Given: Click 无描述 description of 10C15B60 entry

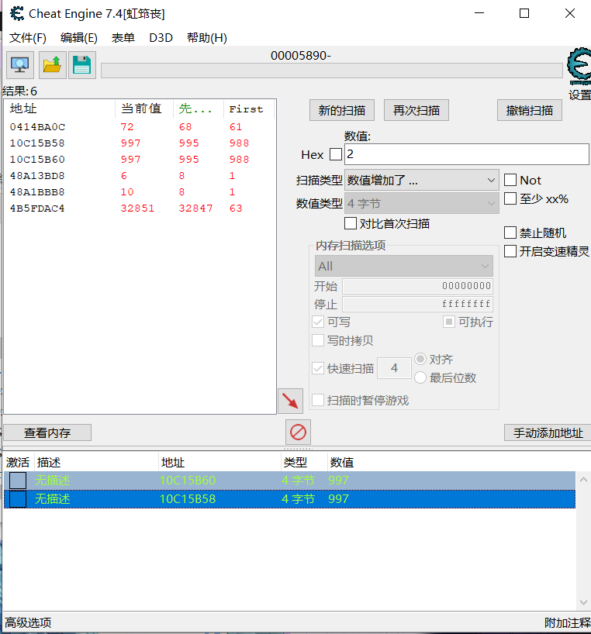Looking at the screenshot, I should [x=53, y=481].
